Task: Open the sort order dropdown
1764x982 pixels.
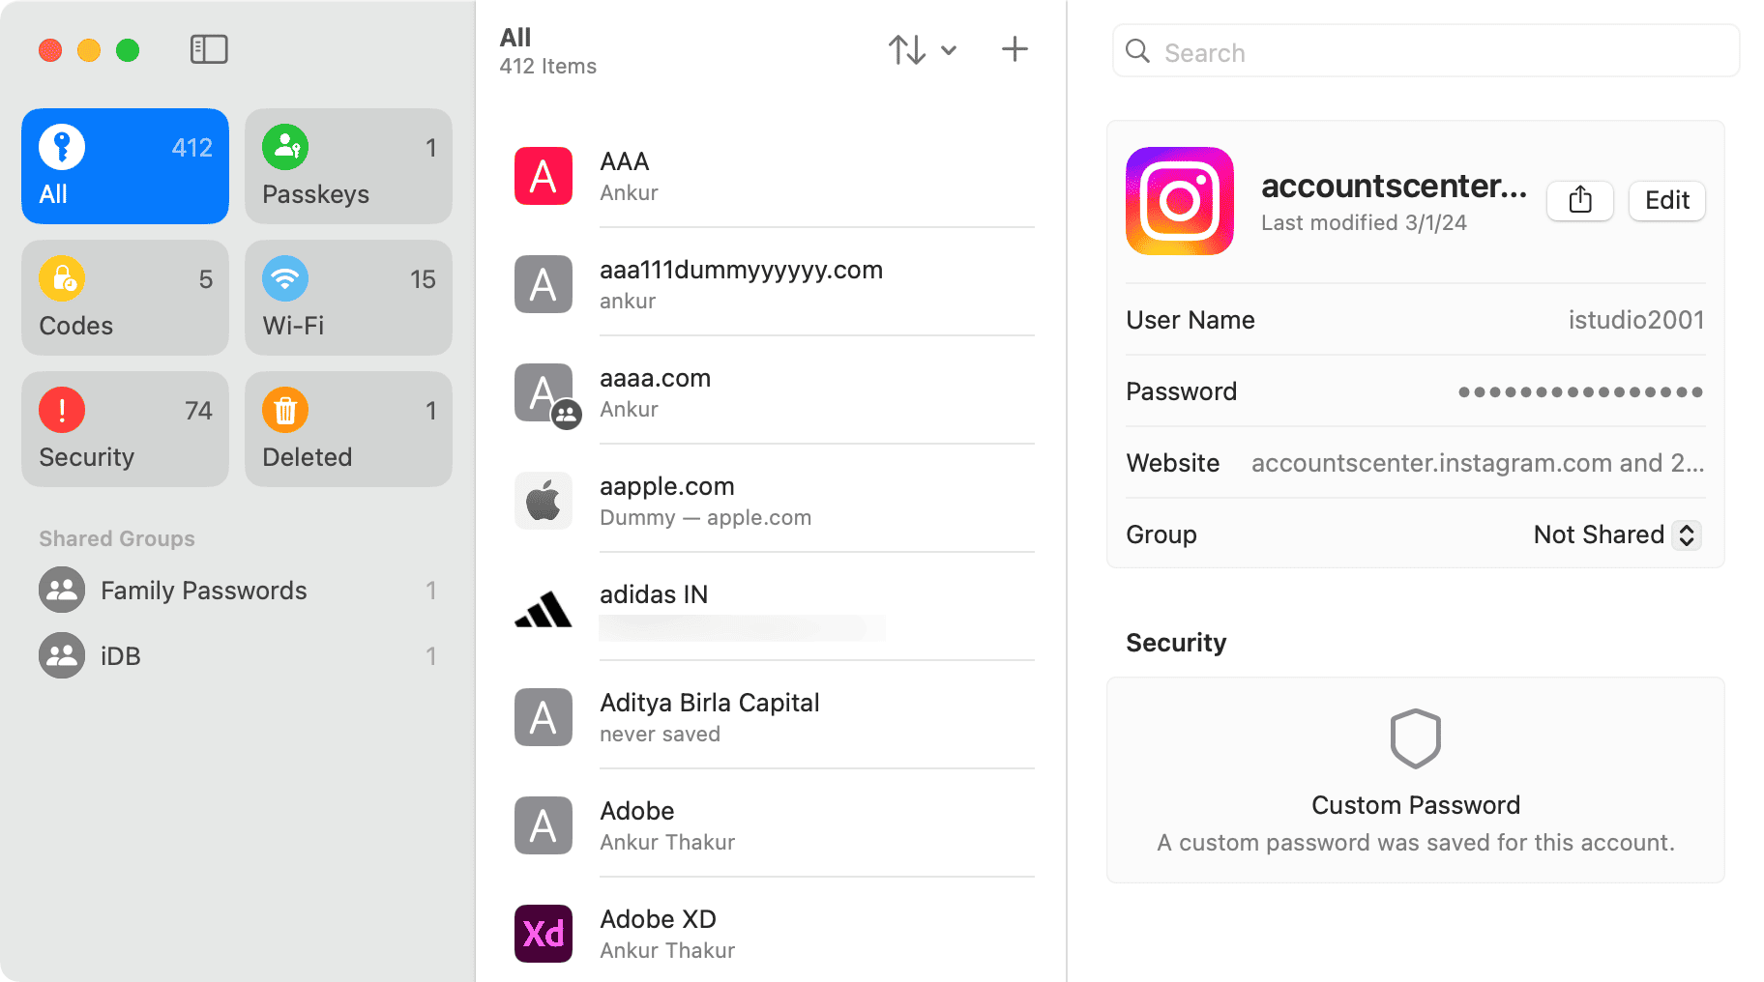Action: [x=922, y=49]
